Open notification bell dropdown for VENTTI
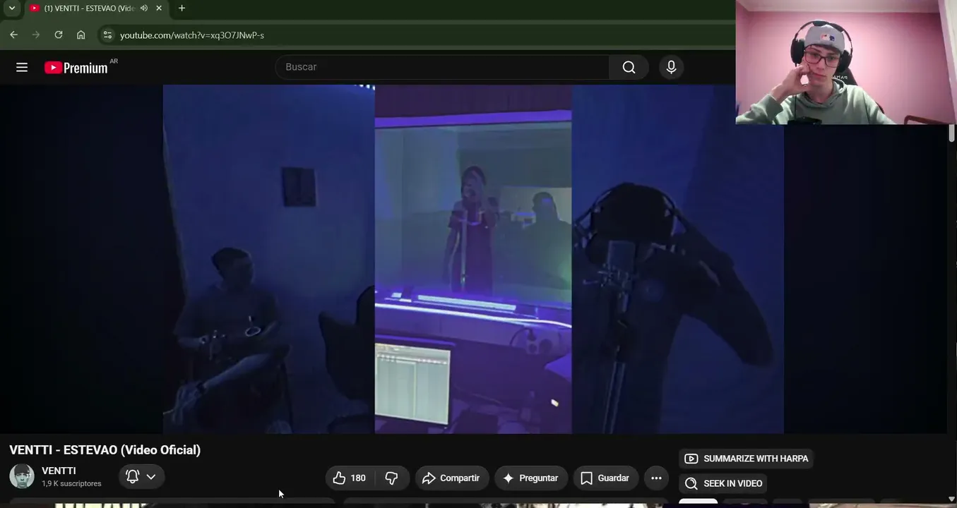This screenshot has width=957, height=508. click(141, 476)
